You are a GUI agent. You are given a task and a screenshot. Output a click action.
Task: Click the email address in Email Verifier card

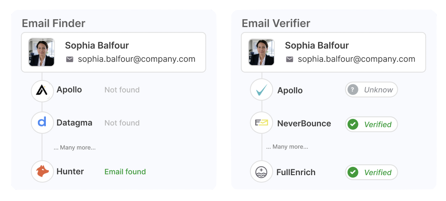coord(356,59)
